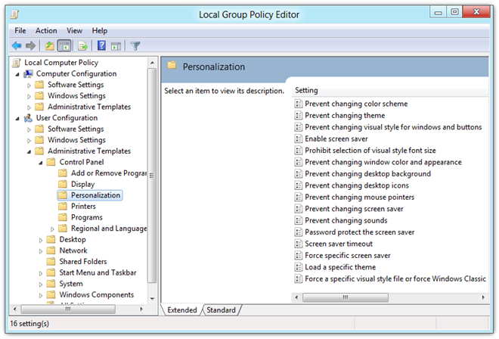
Task: Switch to the Standard tab
Action: (222, 310)
